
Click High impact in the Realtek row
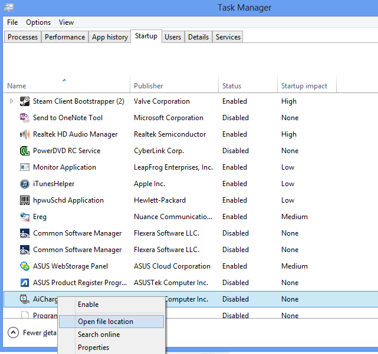click(x=289, y=134)
